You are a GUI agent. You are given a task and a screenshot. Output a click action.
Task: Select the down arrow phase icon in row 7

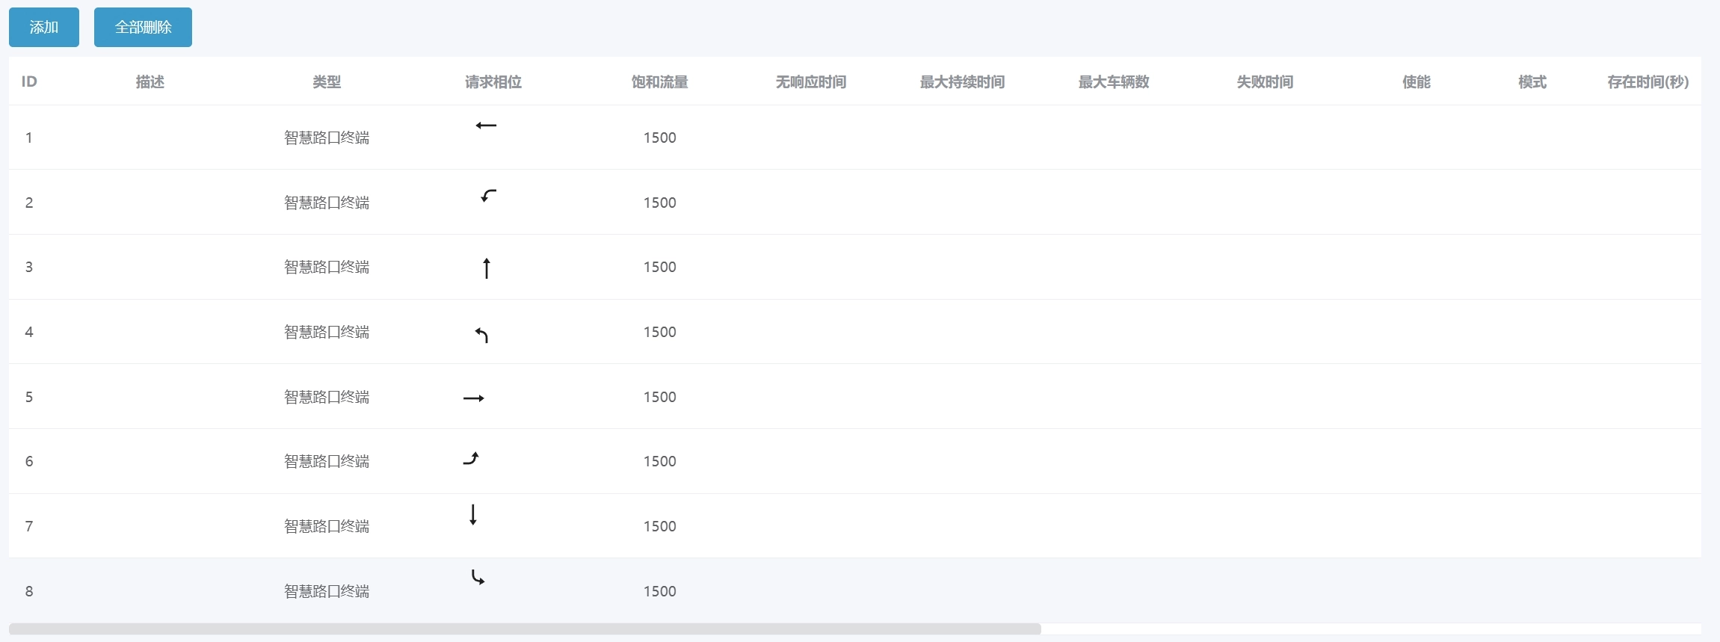coord(473,514)
